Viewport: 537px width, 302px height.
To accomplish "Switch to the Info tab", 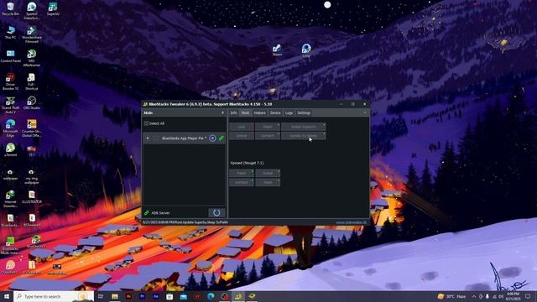I will point(233,112).
